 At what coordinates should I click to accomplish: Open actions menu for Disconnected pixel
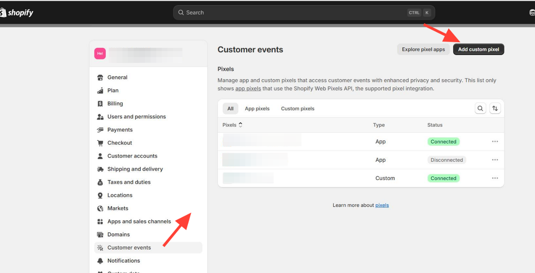point(495,160)
